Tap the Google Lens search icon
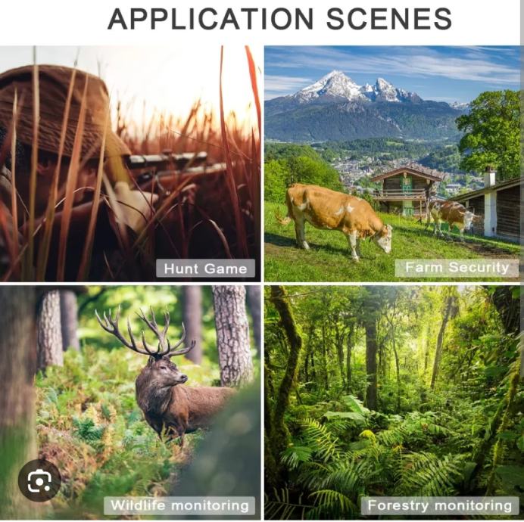 click(39, 480)
